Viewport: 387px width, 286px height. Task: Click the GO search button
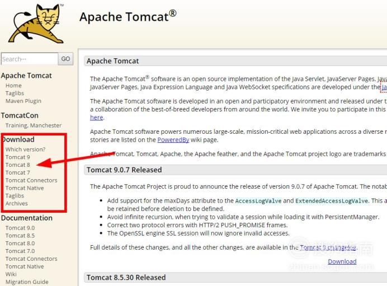(65, 59)
